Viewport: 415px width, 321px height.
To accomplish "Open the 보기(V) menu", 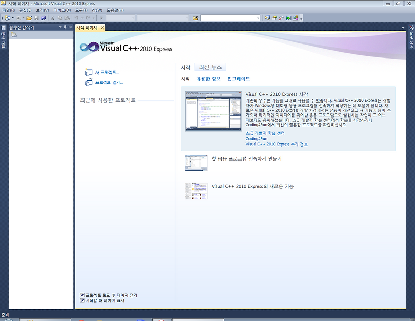I will point(43,10).
